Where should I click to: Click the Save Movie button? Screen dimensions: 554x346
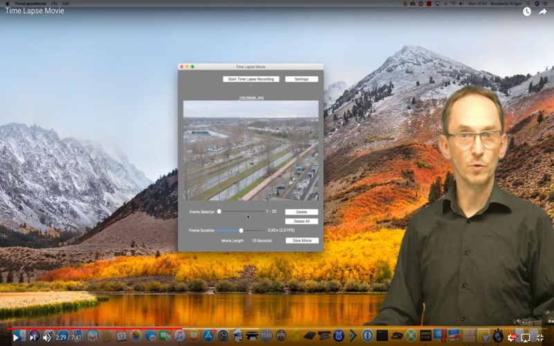coord(302,240)
